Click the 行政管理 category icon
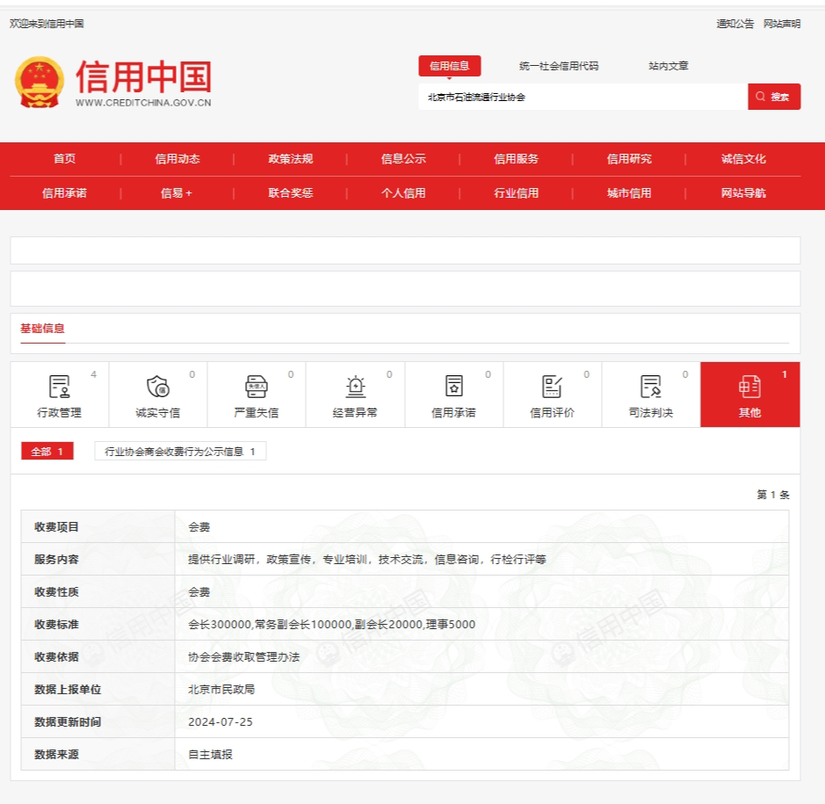This screenshot has width=825, height=804. (60, 387)
